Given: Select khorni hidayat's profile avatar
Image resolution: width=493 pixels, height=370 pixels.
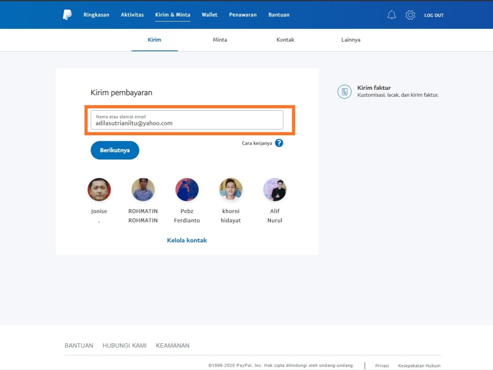Looking at the screenshot, I should pos(231,189).
